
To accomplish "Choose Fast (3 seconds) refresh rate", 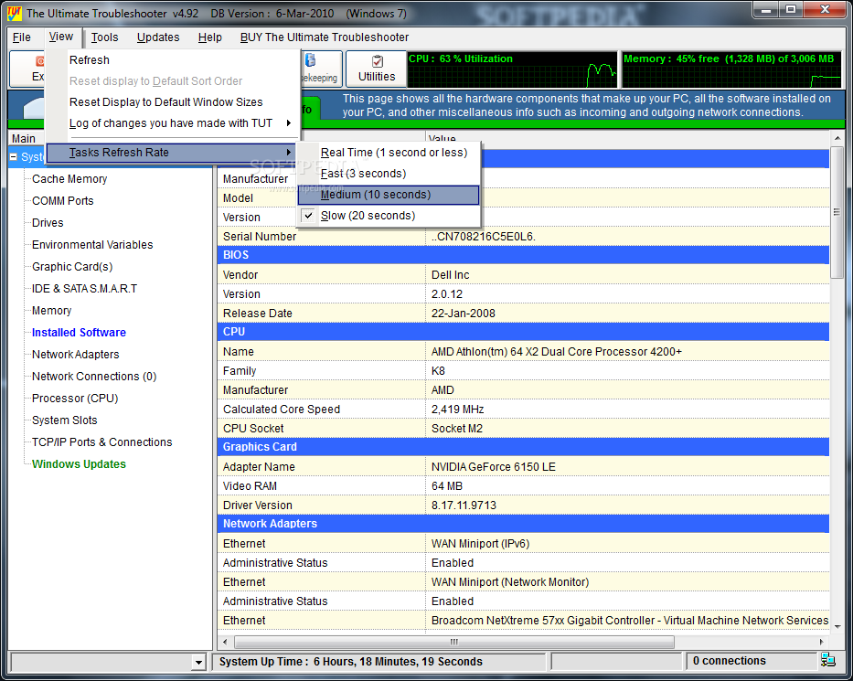I will point(389,174).
